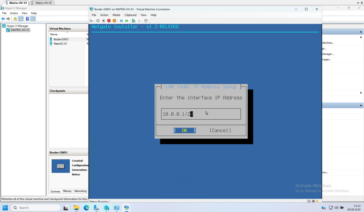Click the Back arrow in Hyper-V Manager toolbar
The image size is (364, 212).
(3, 19)
